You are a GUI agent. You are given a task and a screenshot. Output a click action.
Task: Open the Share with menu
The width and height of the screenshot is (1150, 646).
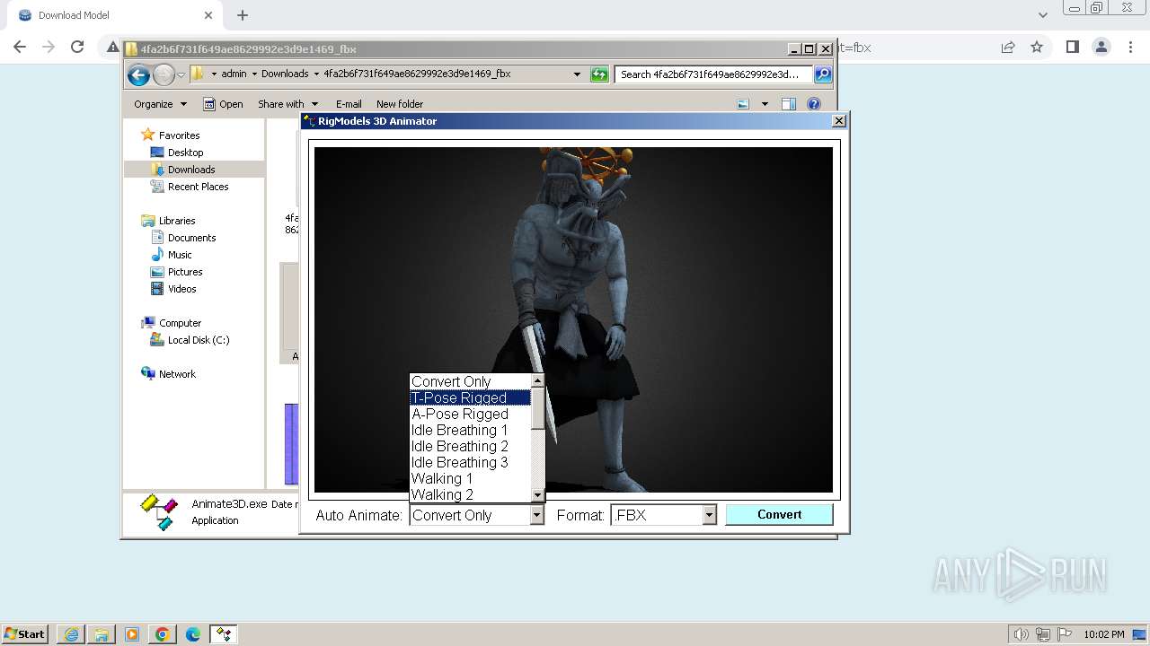pyautogui.click(x=287, y=104)
